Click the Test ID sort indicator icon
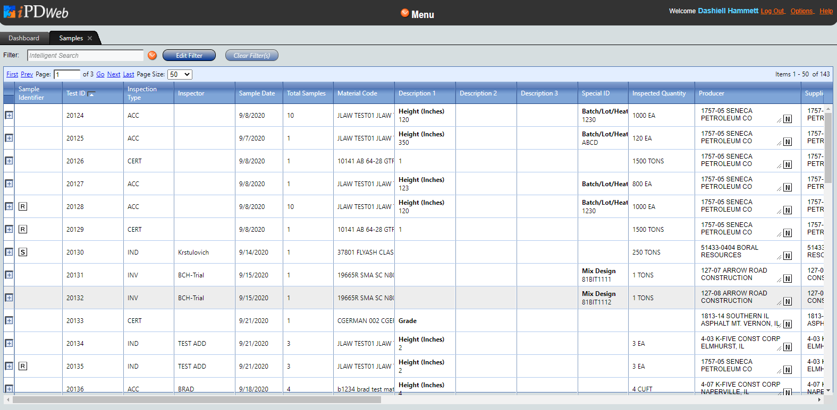Viewport: 837px width, 410px height. [x=91, y=94]
